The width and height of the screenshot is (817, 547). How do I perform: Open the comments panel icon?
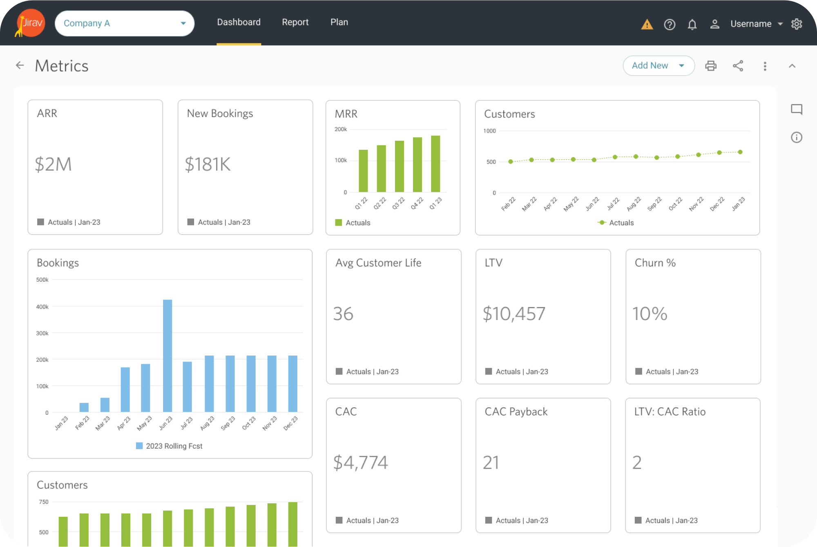tap(796, 109)
